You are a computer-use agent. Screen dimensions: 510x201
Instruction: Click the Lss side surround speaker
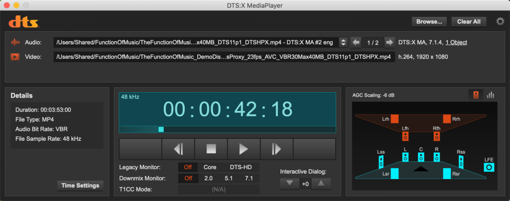(x=381, y=162)
